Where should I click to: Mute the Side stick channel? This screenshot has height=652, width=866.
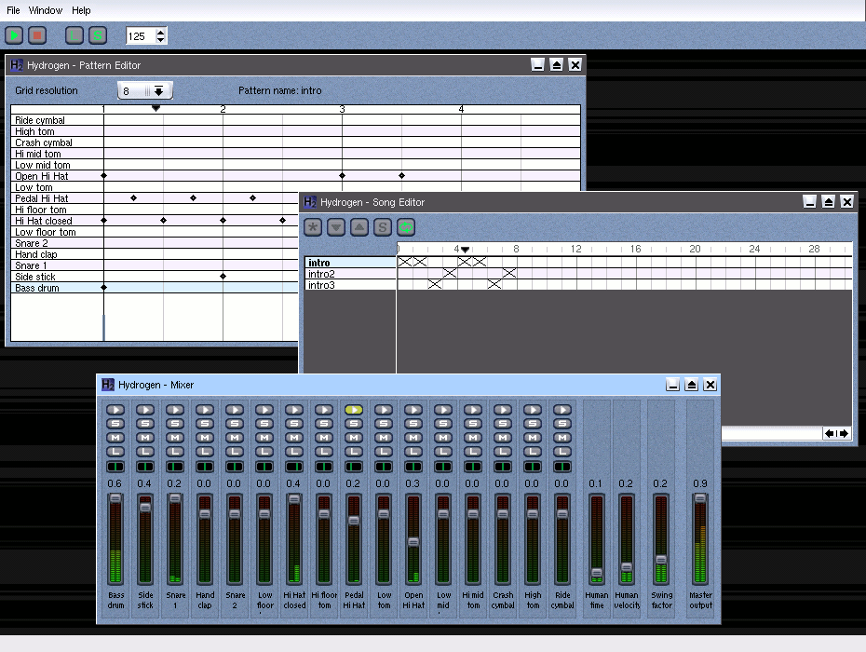[x=145, y=438]
